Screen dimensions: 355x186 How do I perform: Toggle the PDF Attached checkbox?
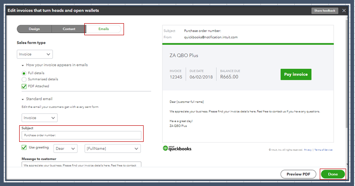[x=24, y=86]
